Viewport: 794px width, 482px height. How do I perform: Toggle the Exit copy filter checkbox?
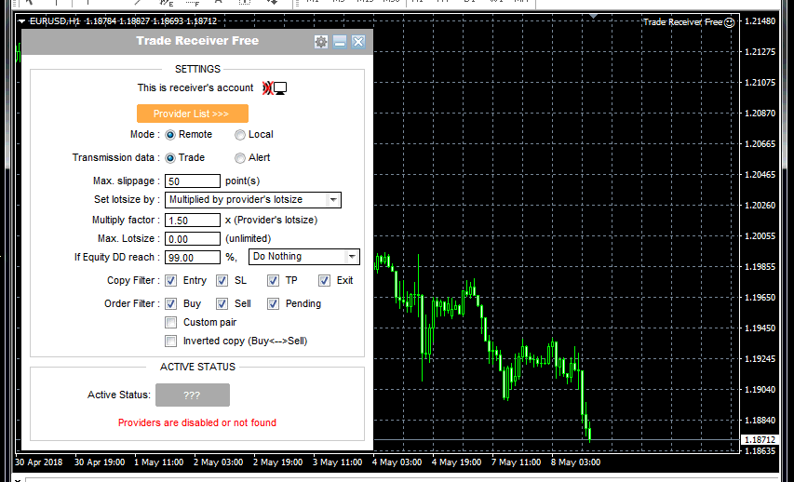(x=324, y=280)
